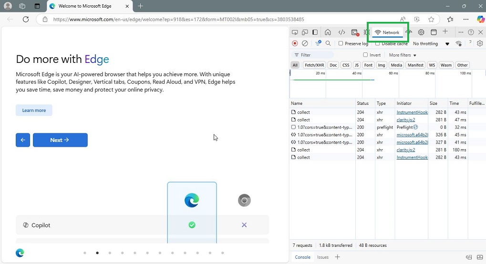Toggle the Img request type filter
This screenshot has width=486, height=264.
tap(382, 65)
